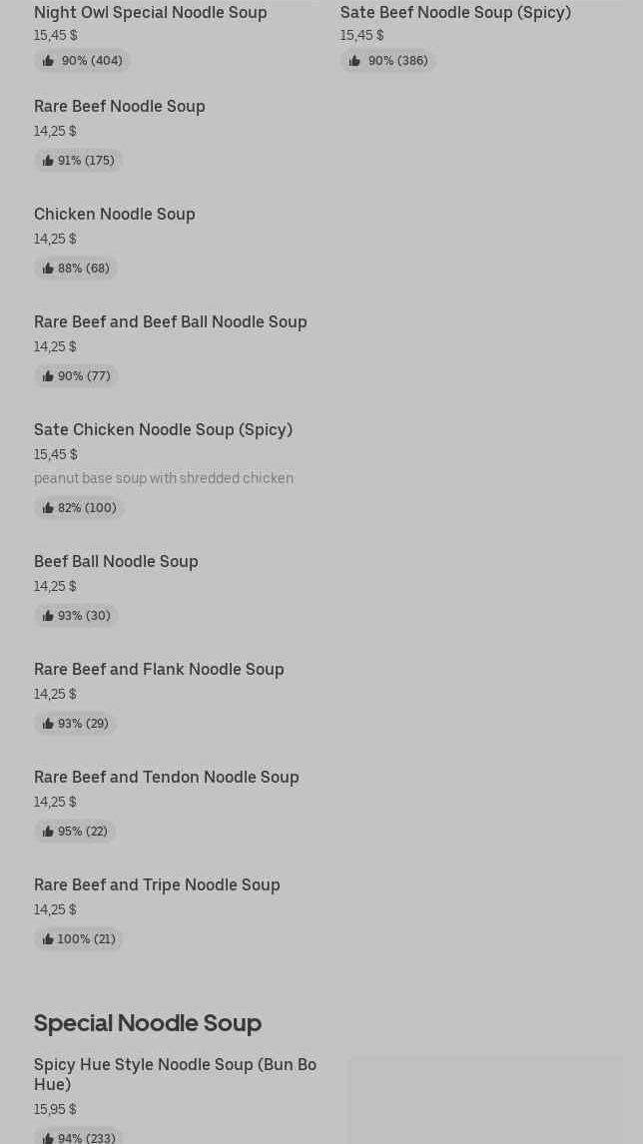This screenshot has height=1144, width=643.
Task: Open Beef Ball Noodle Soup item
Action: [116, 561]
